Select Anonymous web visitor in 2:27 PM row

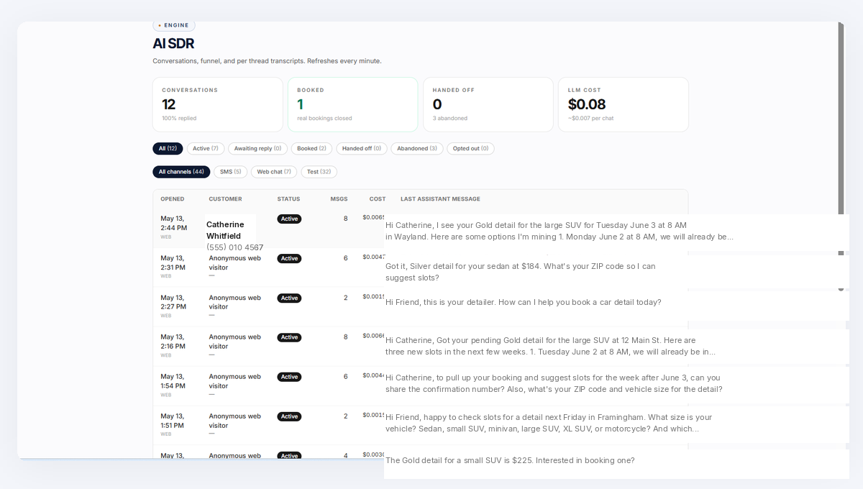pyautogui.click(x=235, y=302)
